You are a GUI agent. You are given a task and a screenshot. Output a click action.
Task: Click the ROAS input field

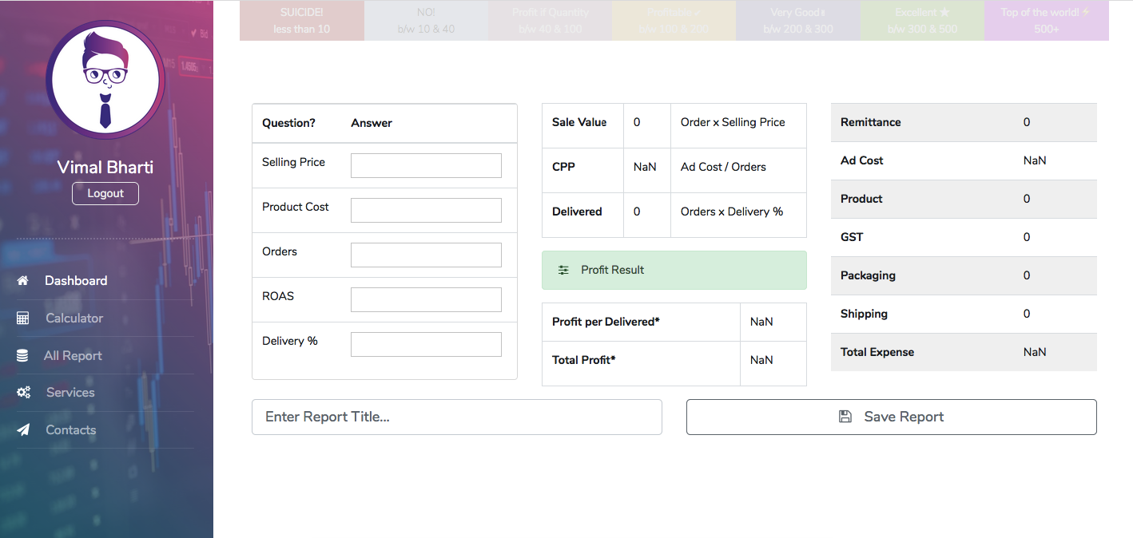pyautogui.click(x=426, y=299)
